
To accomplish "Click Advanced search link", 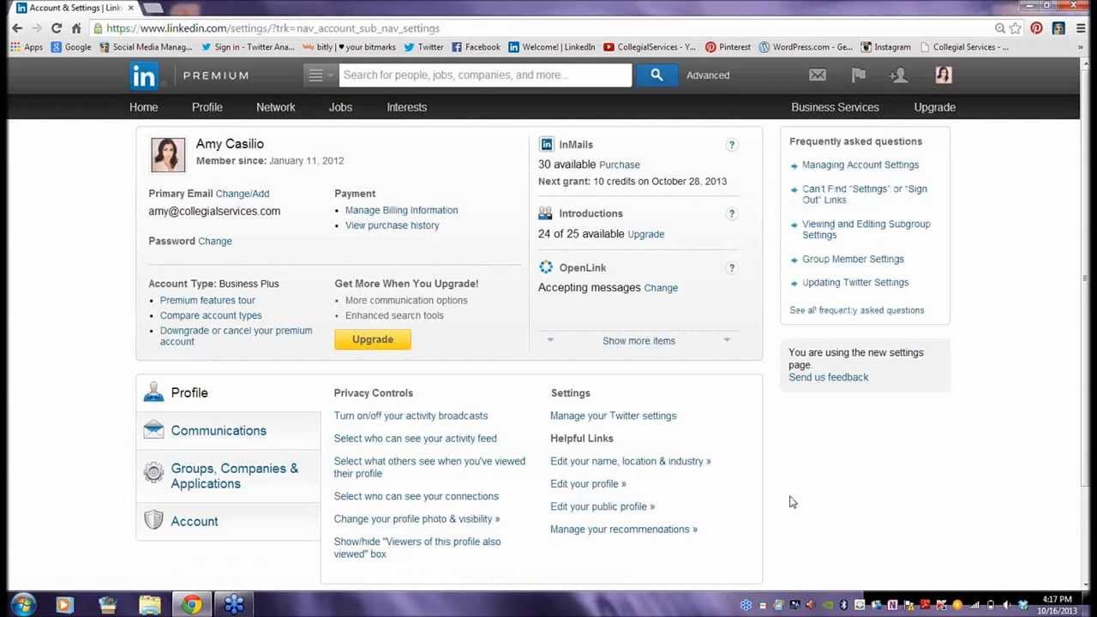I will tap(708, 75).
